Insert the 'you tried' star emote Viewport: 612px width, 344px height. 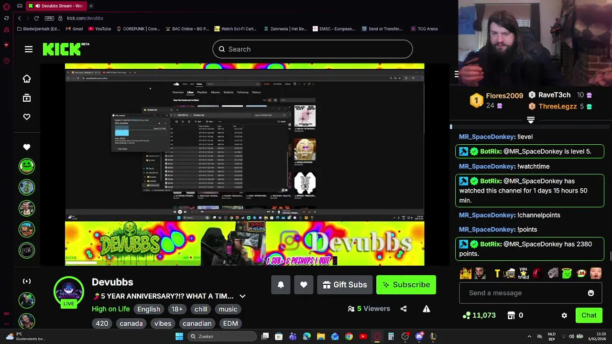tap(523, 273)
